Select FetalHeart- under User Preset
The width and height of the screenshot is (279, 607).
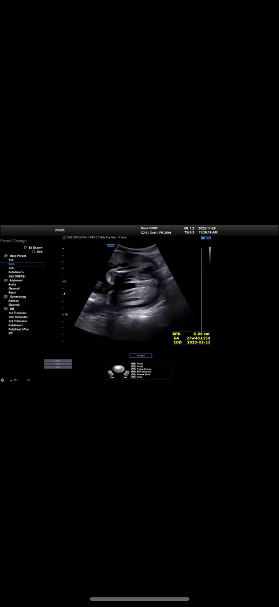click(16, 272)
